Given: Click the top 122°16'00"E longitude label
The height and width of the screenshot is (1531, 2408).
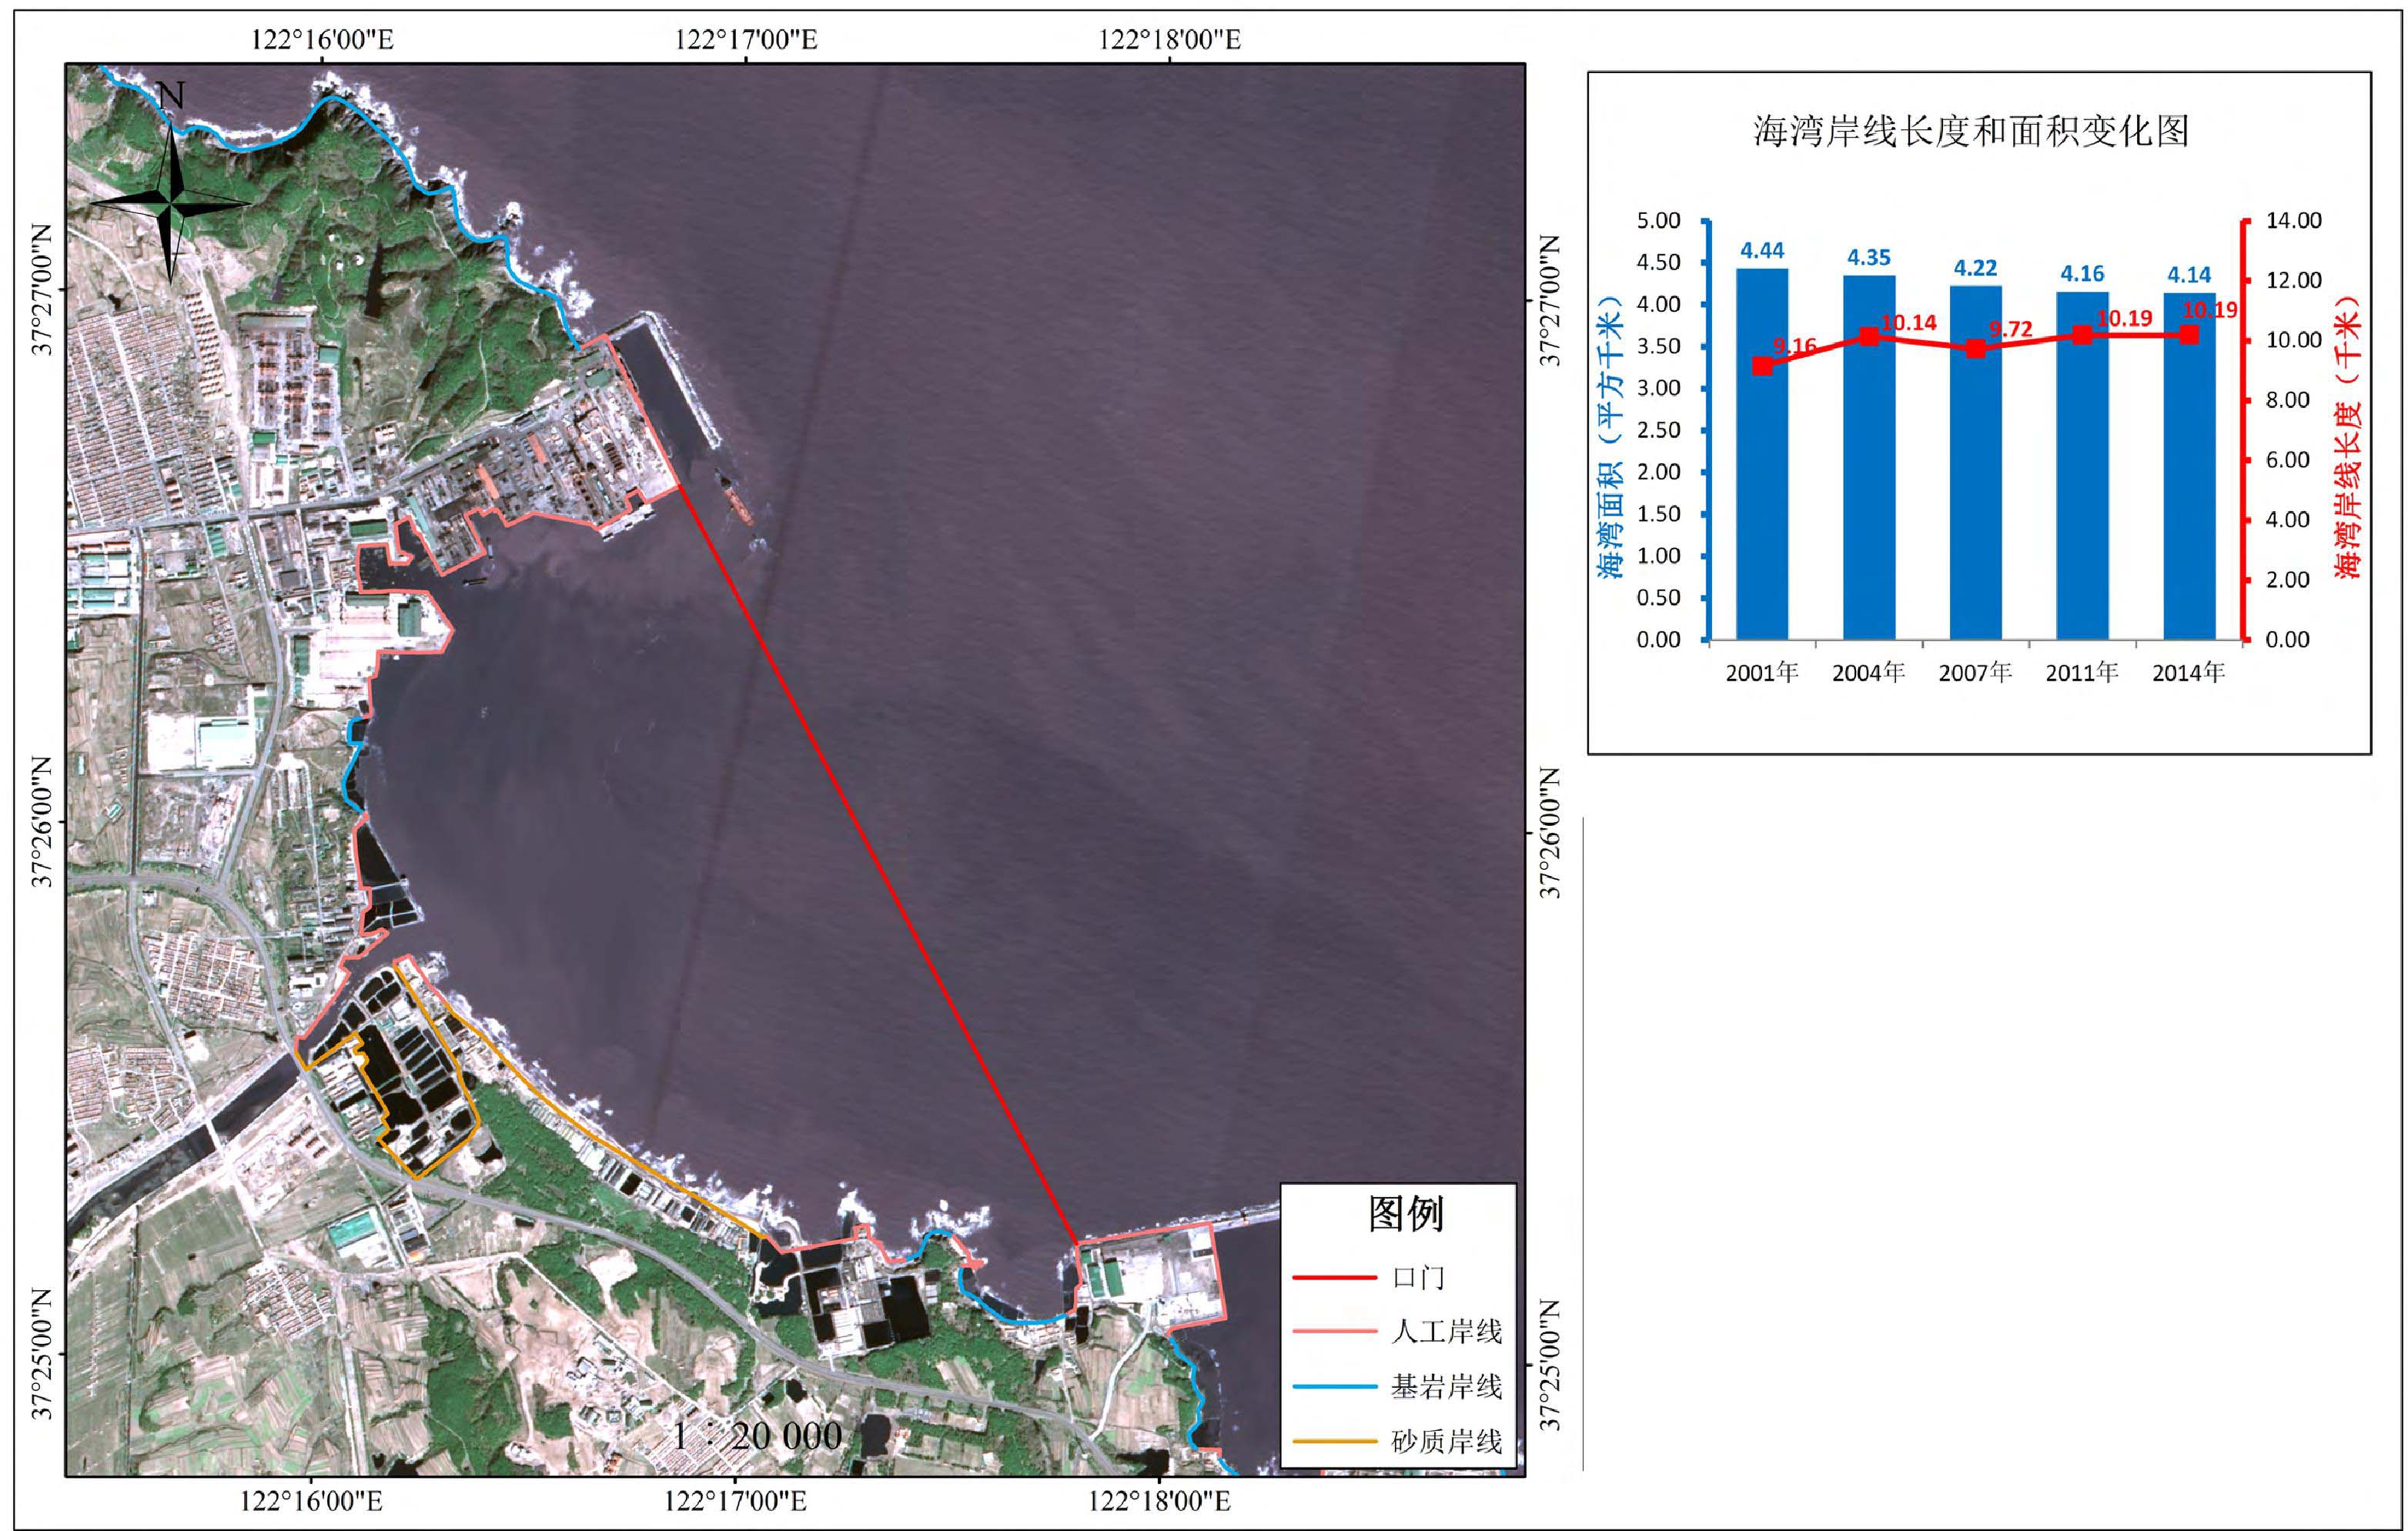Looking at the screenshot, I should click(x=322, y=40).
